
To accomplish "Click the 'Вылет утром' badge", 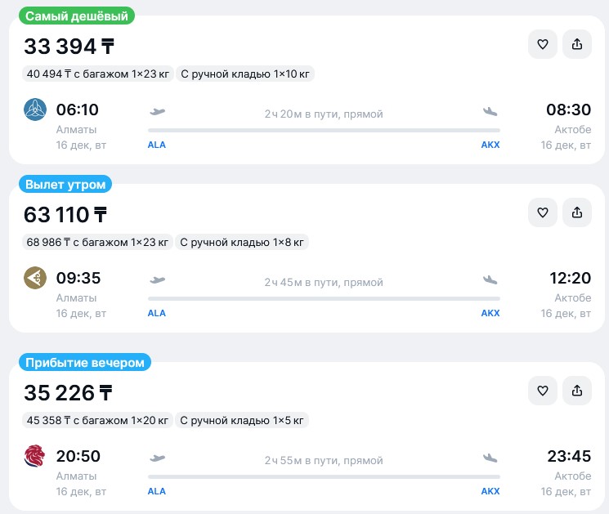I will pyautogui.click(x=66, y=184).
